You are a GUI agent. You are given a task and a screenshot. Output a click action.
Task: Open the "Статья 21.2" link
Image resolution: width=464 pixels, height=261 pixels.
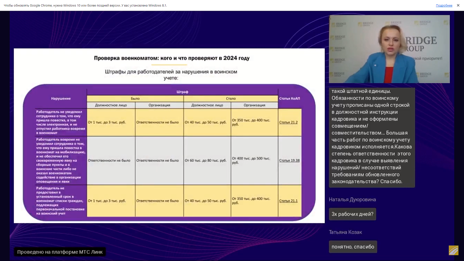288,122
